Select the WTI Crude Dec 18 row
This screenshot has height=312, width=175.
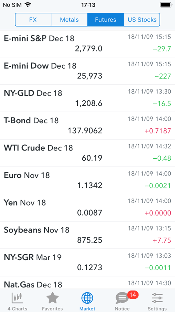point(87,153)
